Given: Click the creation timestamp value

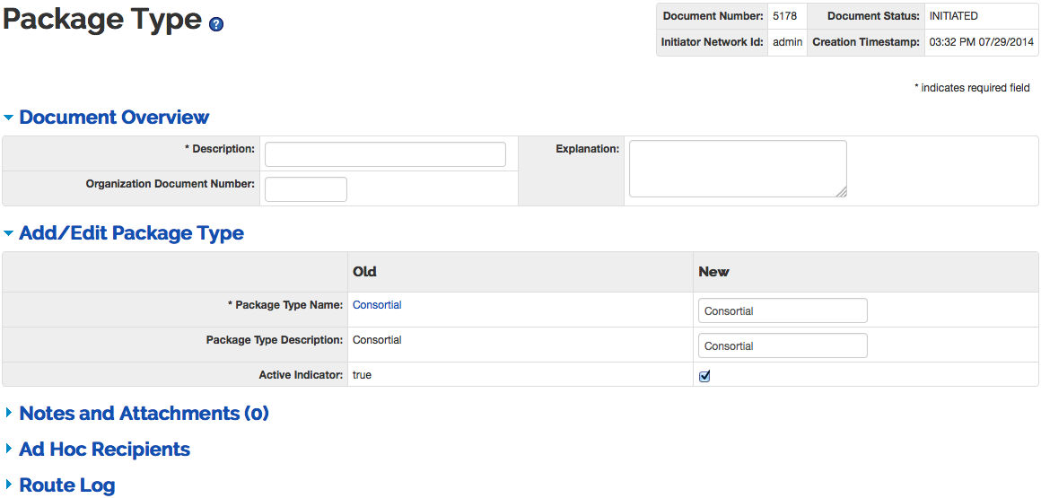Looking at the screenshot, I should click(979, 42).
